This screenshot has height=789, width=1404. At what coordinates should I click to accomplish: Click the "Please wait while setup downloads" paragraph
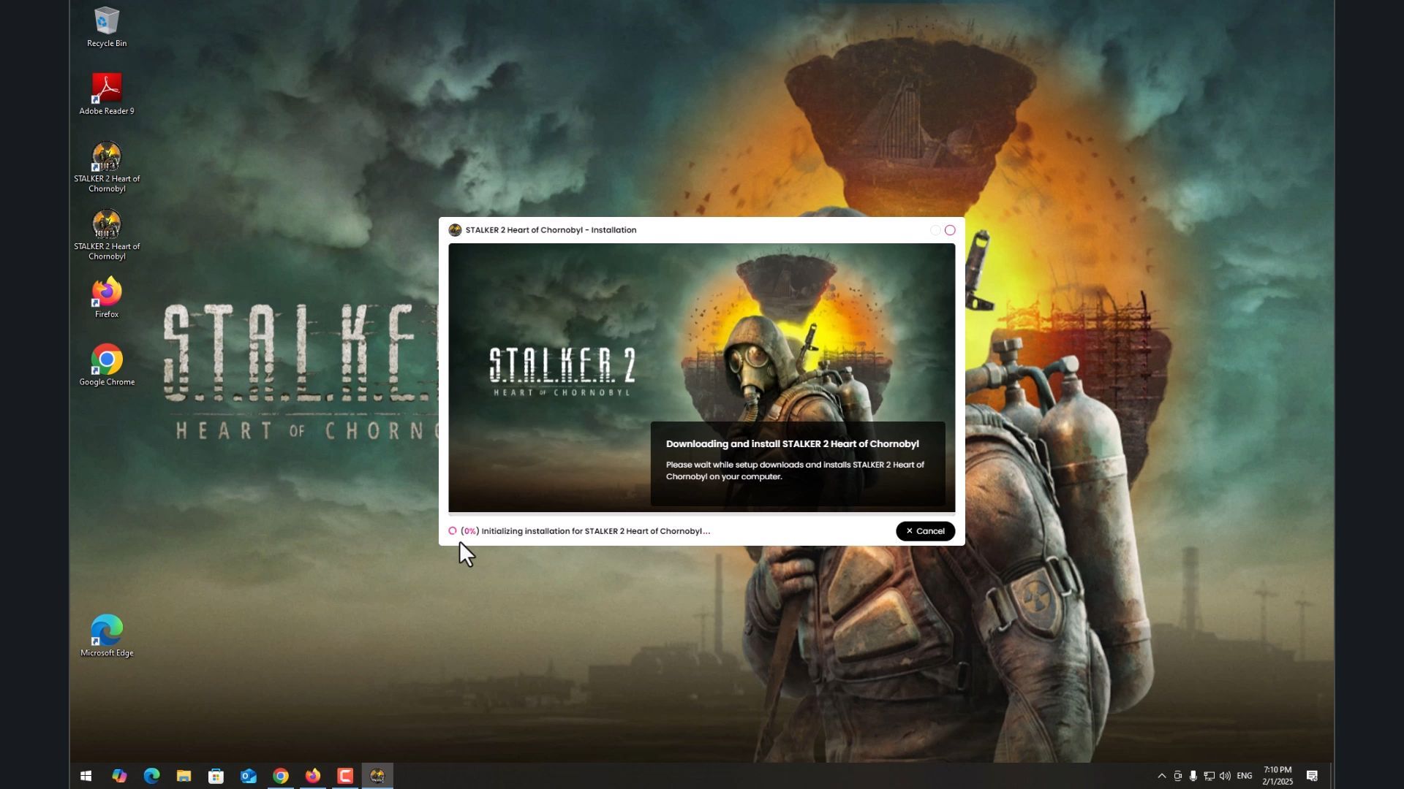(795, 470)
